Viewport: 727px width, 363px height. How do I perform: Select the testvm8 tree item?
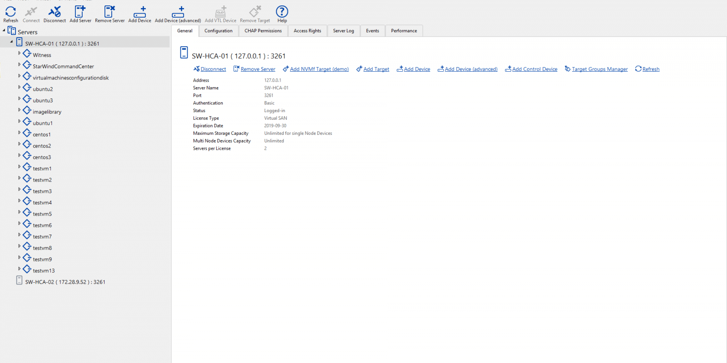[42, 248]
